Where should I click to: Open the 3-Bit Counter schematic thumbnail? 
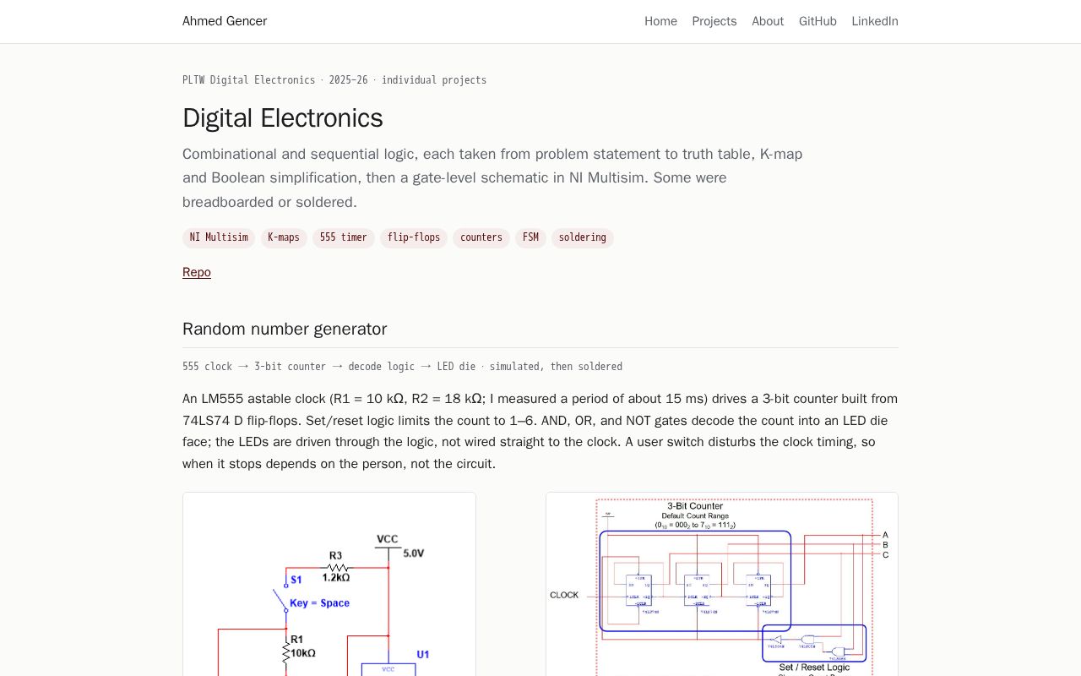coord(722,584)
